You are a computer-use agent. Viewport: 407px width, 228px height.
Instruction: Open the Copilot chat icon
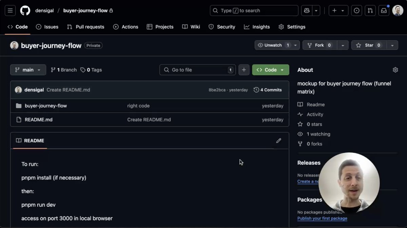tap(307, 10)
